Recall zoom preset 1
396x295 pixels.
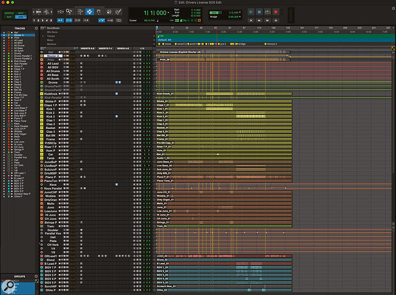pos(34,20)
